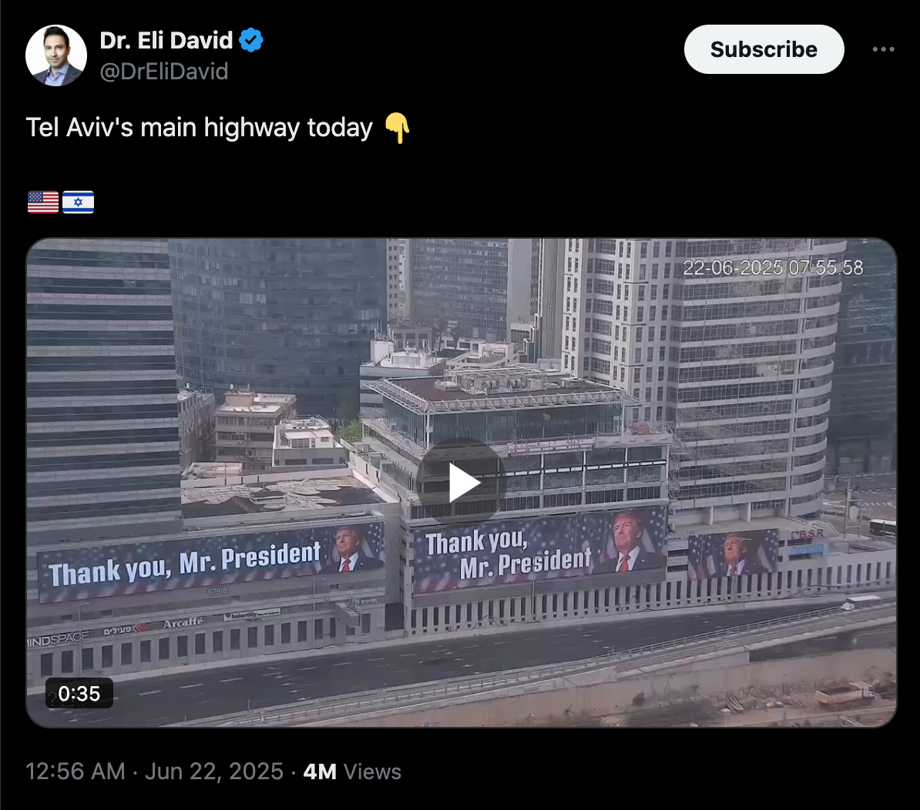Image resolution: width=920 pixels, height=810 pixels.
Task: Click the tweet text 'Tel Aviv's main highway today'
Action: click(200, 127)
